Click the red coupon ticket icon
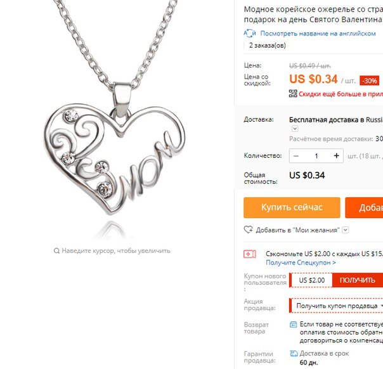 coord(250,254)
